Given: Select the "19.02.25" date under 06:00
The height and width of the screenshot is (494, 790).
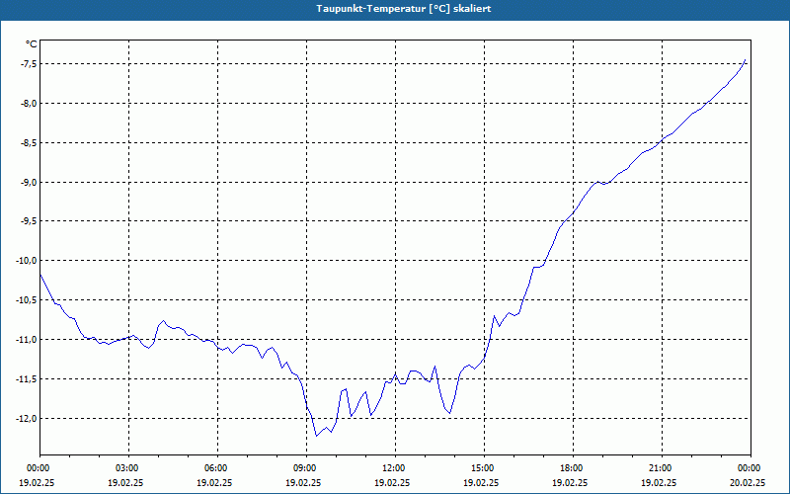Looking at the screenshot, I should [x=214, y=482].
